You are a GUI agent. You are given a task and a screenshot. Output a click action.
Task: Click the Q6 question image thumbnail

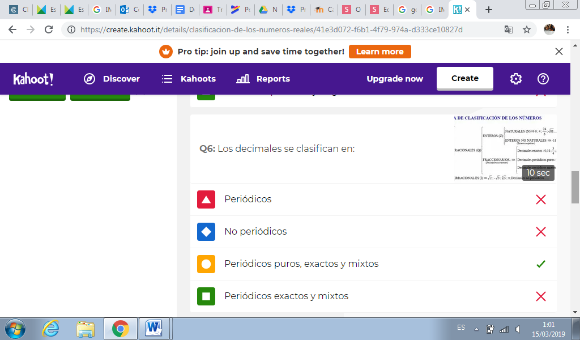click(x=505, y=148)
